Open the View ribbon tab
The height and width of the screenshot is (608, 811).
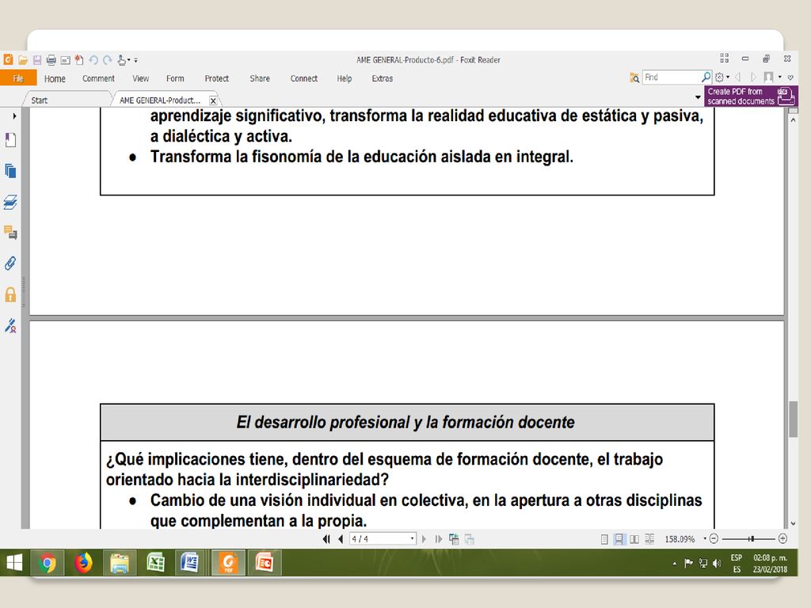pos(141,78)
